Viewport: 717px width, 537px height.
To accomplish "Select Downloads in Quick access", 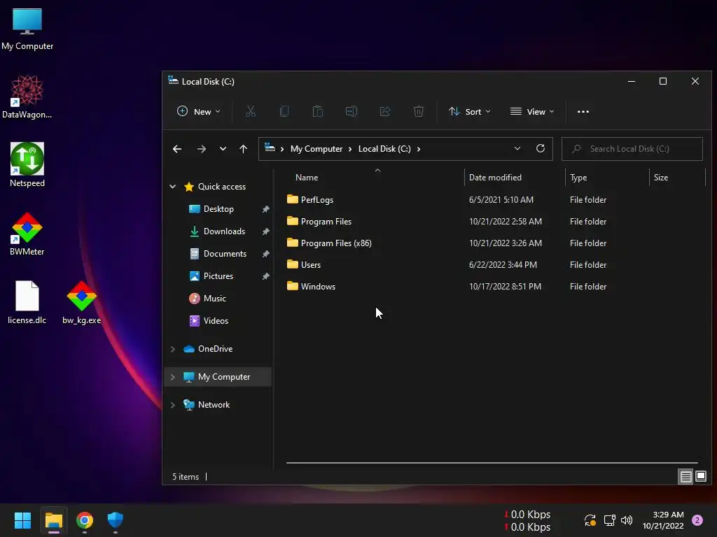I will 224,231.
